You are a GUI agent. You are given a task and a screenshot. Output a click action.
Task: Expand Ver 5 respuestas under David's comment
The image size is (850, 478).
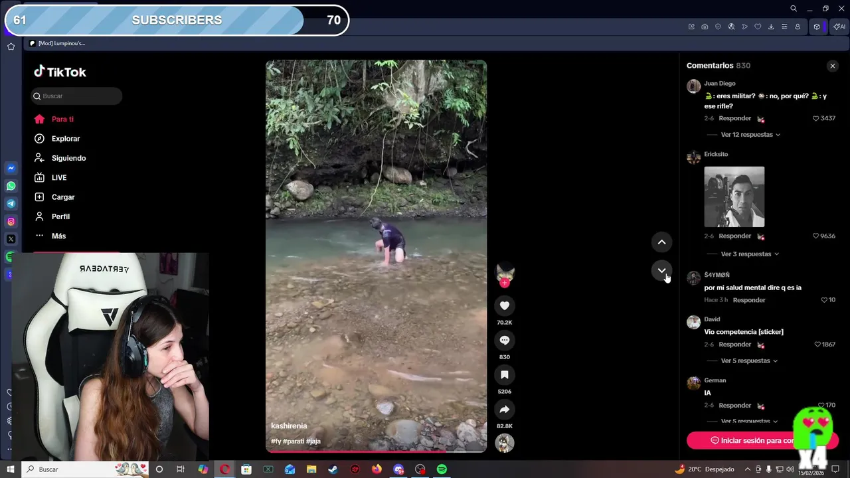coord(749,361)
